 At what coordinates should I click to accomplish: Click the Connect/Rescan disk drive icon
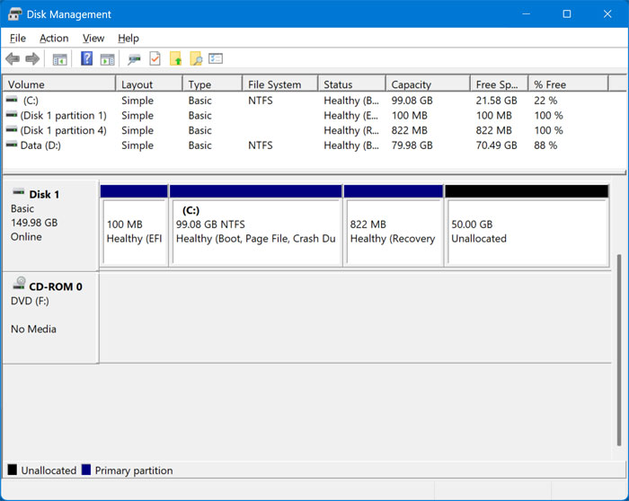tap(134, 59)
